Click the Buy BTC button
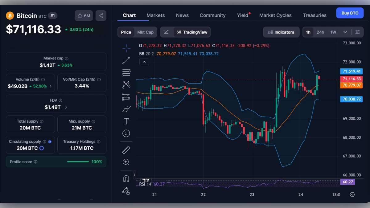The width and height of the screenshot is (370, 208). coord(350,13)
